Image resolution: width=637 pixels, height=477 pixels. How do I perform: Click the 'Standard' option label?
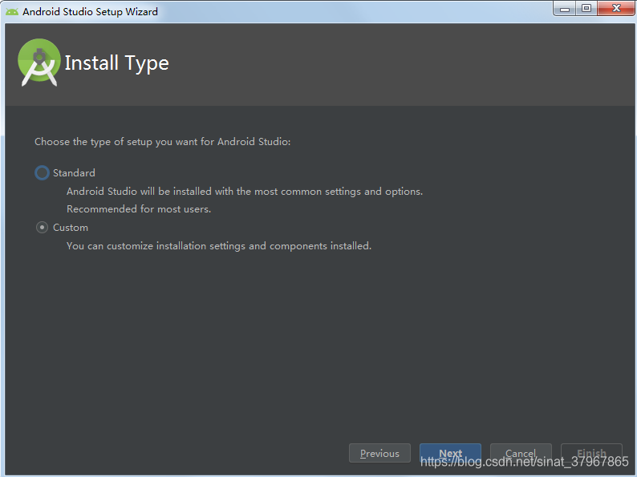point(74,173)
